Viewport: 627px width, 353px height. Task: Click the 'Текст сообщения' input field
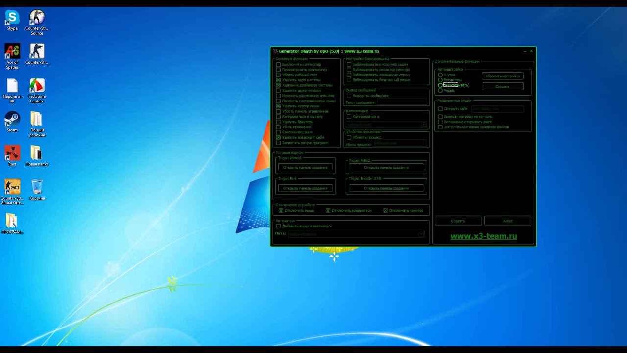[x=402, y=102]
